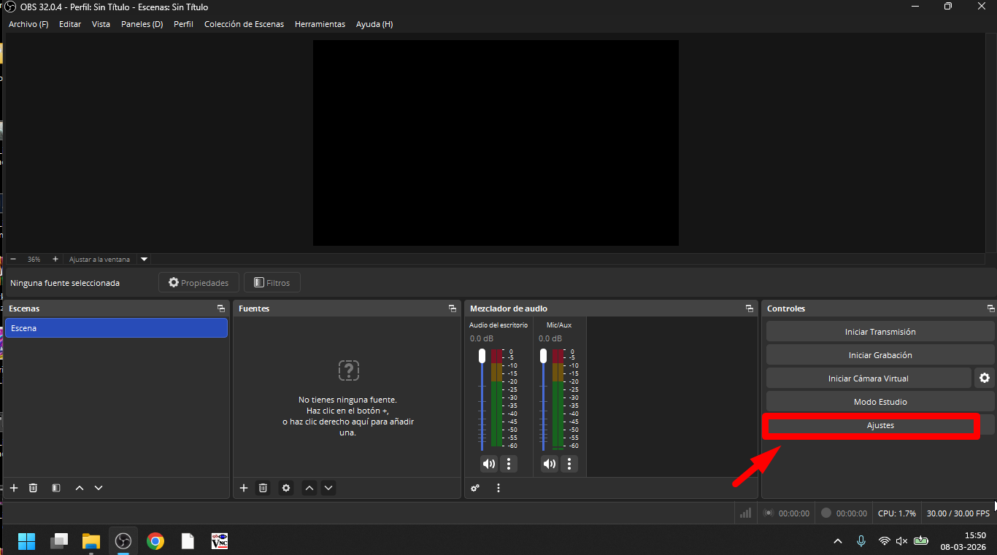Mute Audio del escritorio speaker
Image resolution: width=997 pixels, height=555 pixels.
click(488, 464)
